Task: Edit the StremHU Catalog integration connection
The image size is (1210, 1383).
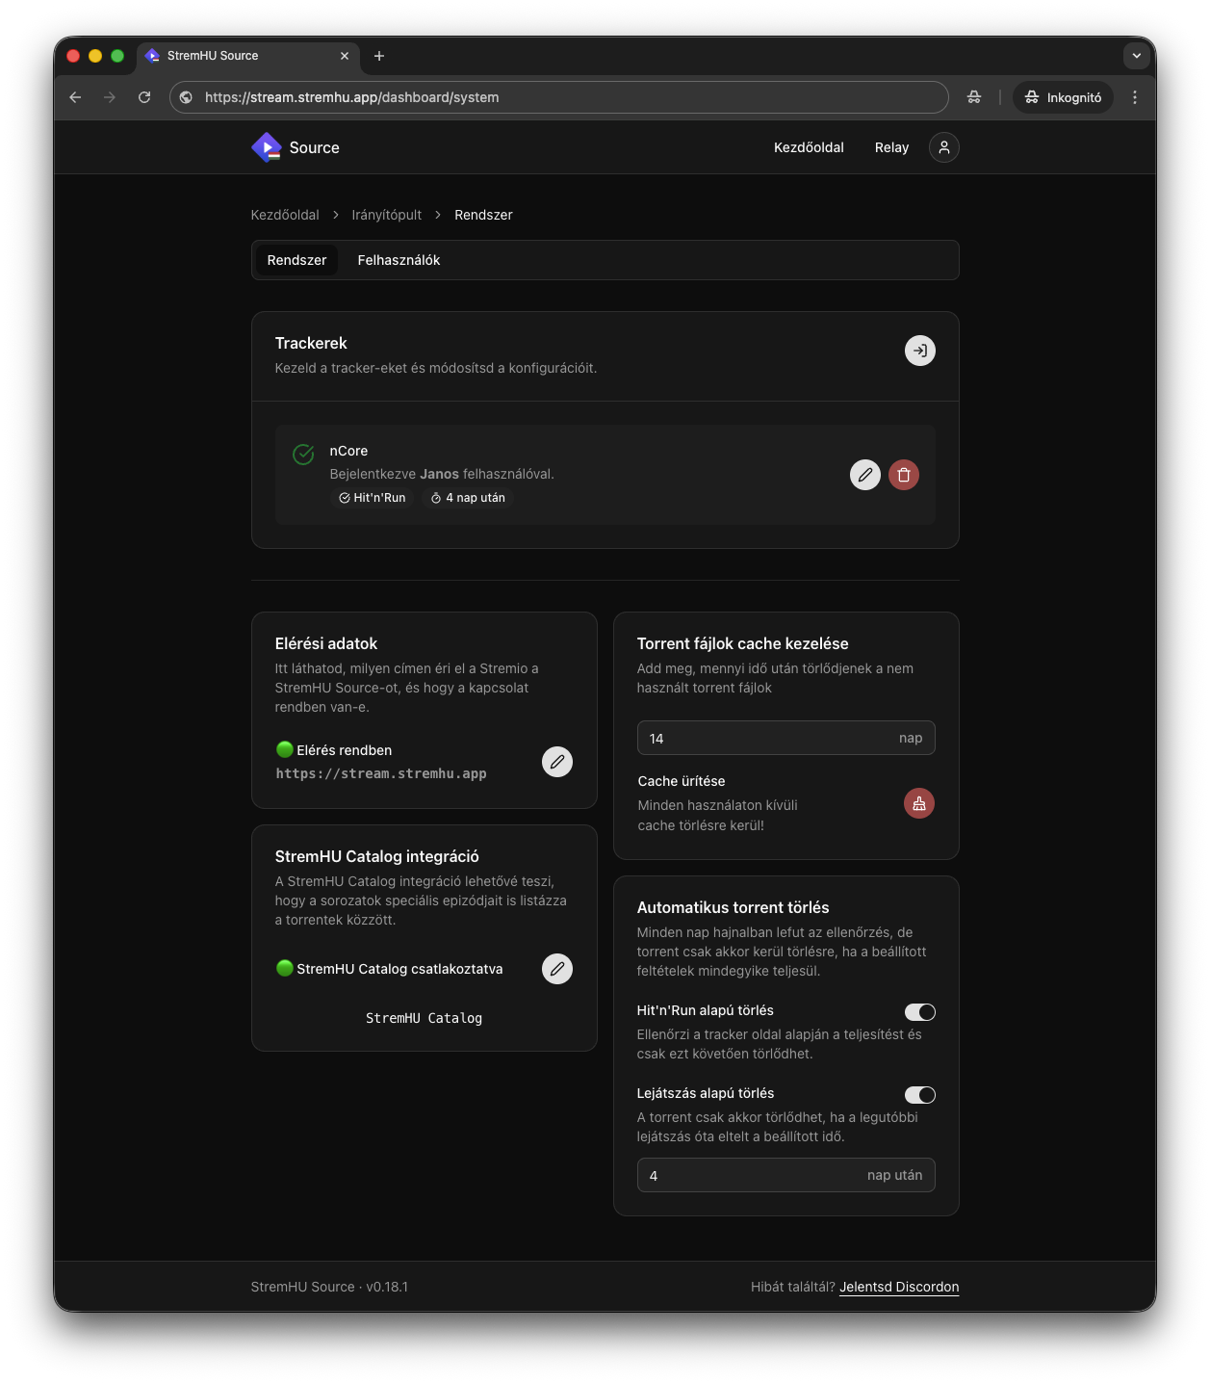Action: click(556, 969)
